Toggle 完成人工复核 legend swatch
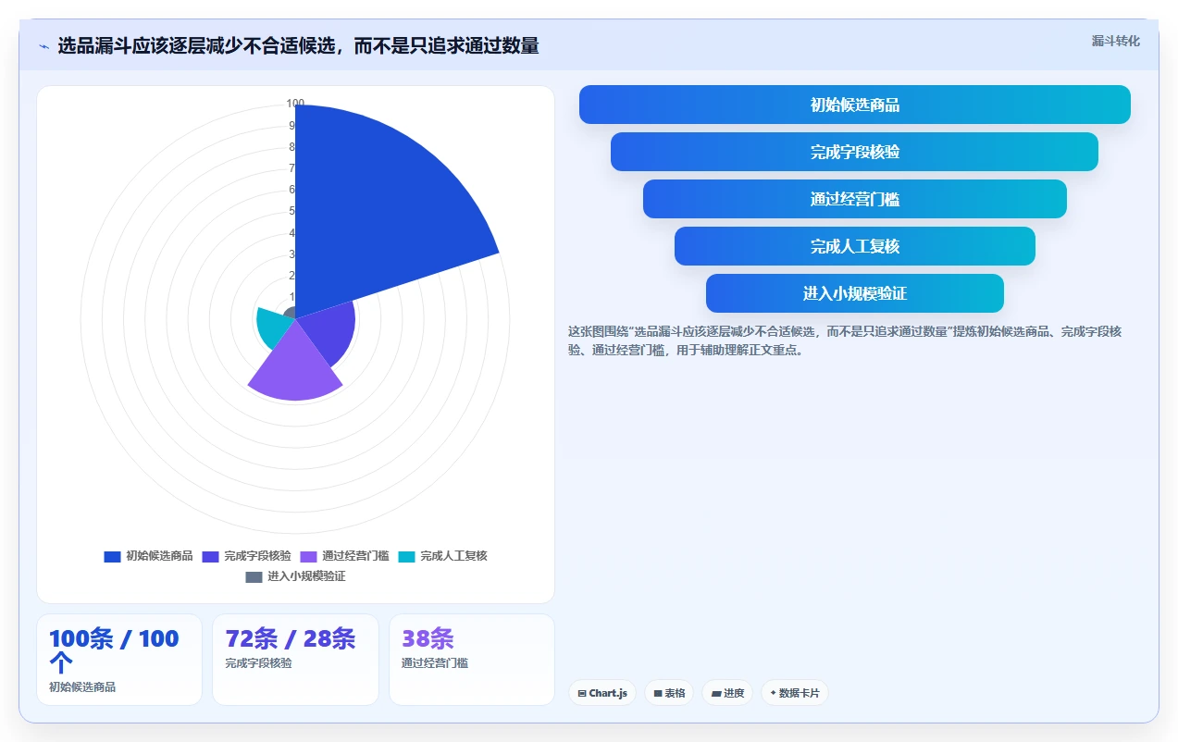This screenshot has width=1178, height=742. pyautogui.click(x=406, y=556)
